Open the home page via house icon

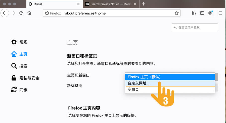tap(29, 13)
